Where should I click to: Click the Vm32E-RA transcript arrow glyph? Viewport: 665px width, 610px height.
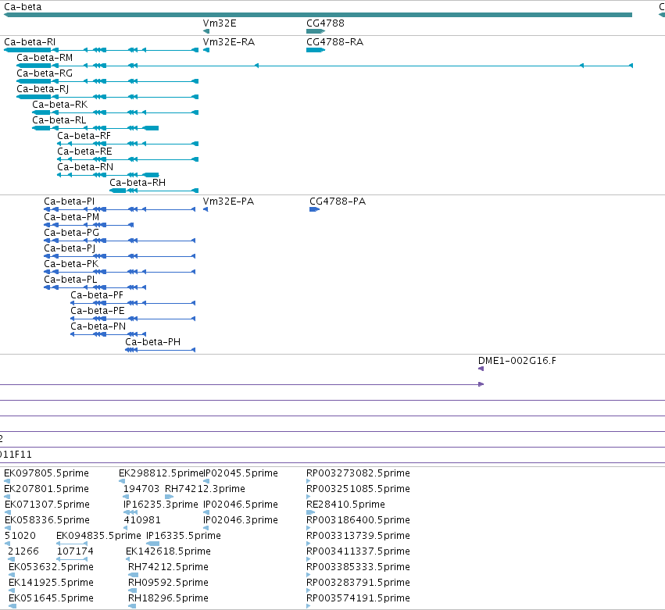[x=206, y=50]
